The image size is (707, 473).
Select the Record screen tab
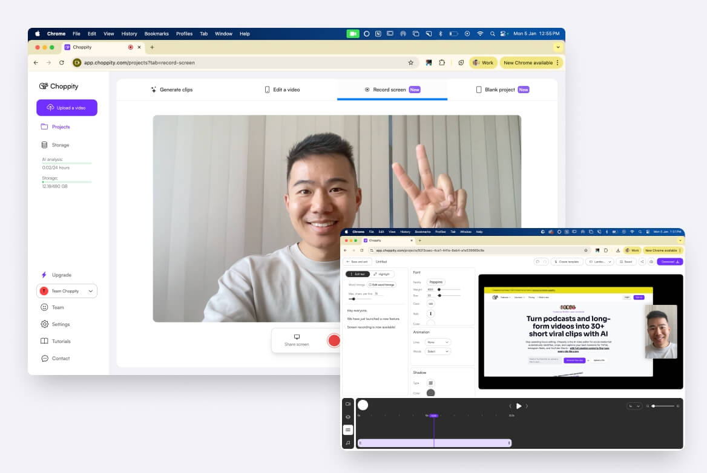tap(392, 90)
